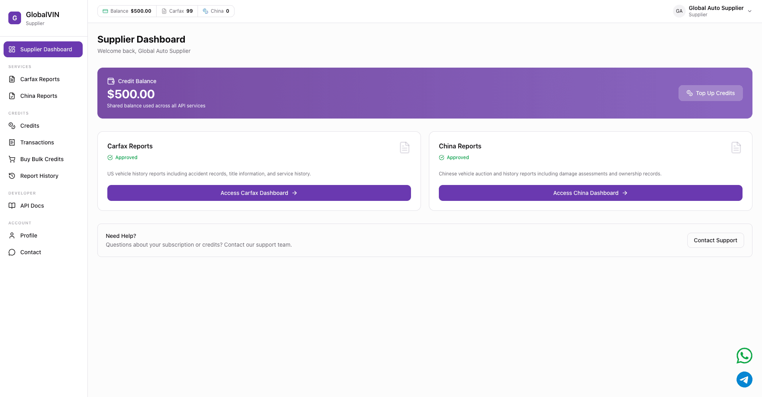Image resolution: width=762 pixels, height=397 pixels.
Task: Access the Carfax Dashboard
Action: 259,193
